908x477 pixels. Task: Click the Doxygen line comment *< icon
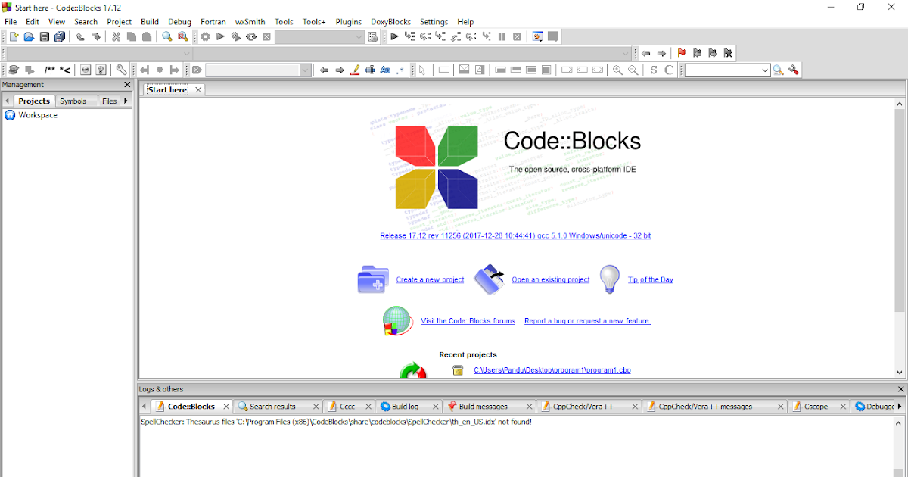click(x=66, y=70)
